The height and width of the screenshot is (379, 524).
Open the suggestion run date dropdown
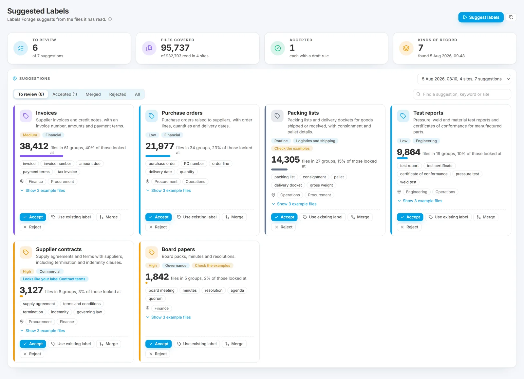[464, 79]
